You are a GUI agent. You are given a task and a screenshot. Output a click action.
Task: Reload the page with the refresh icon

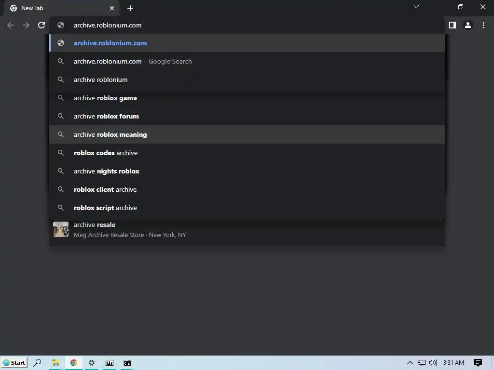pos(41,25)
